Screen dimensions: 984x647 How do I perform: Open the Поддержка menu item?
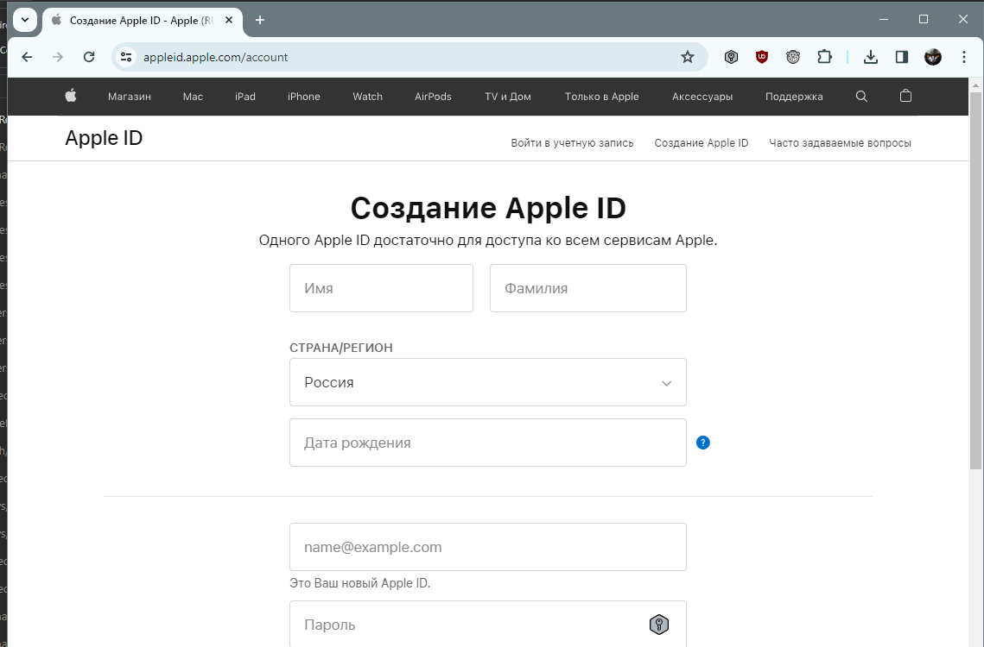(x=794, y=97)
